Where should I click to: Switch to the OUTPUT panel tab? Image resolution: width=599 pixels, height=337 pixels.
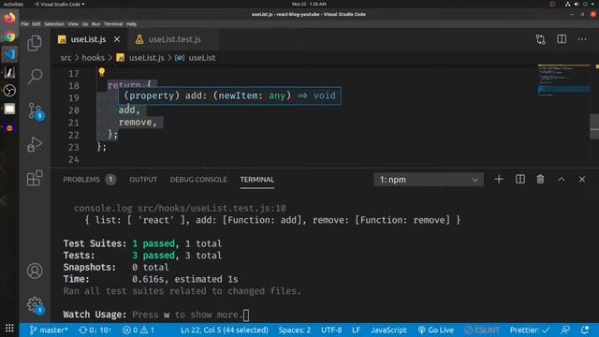(143, 180)
